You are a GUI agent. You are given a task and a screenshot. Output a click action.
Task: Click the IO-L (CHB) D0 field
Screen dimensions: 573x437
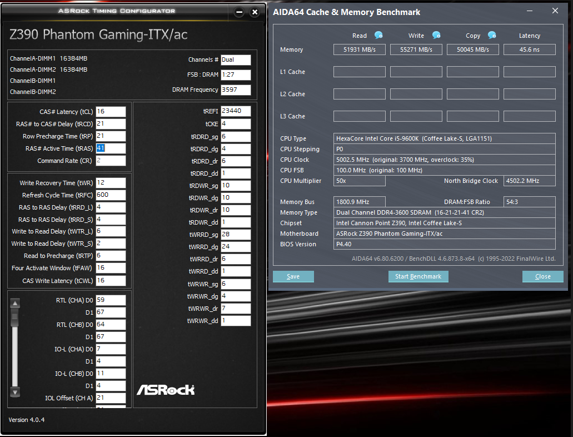click(111, 374)
